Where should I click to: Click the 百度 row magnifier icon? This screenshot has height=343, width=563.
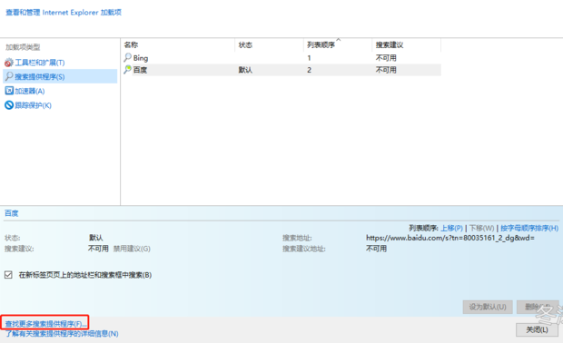pos(127,70)
